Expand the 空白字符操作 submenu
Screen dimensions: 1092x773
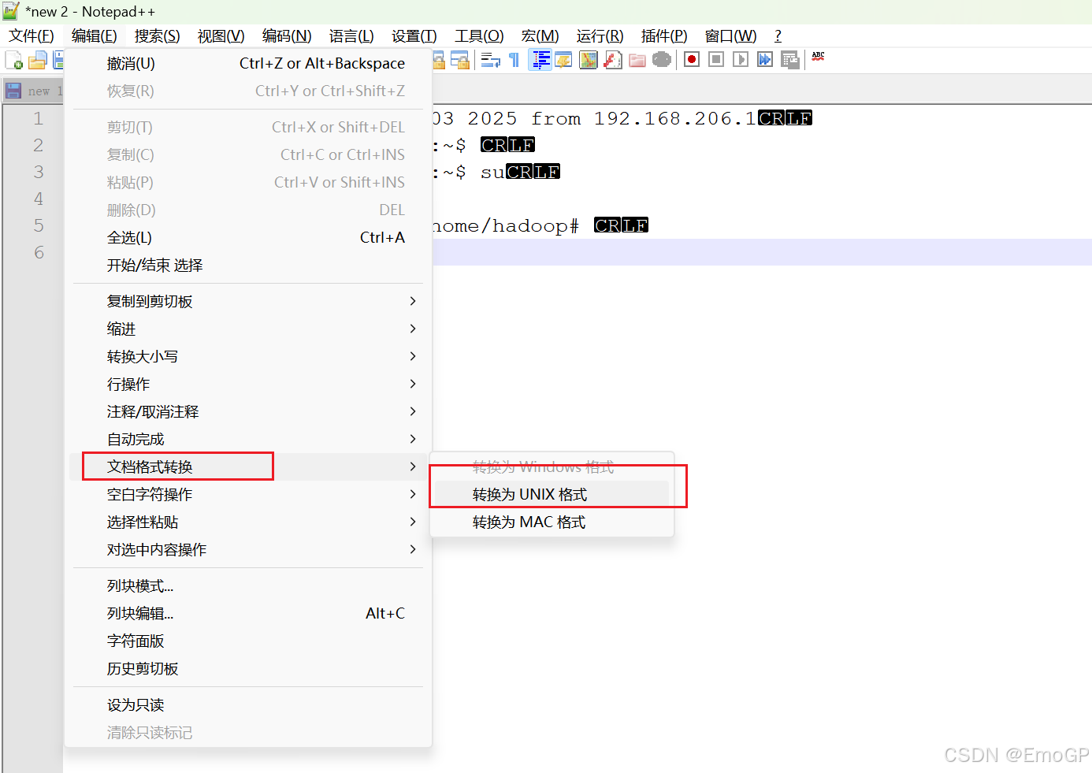[248, 495]
